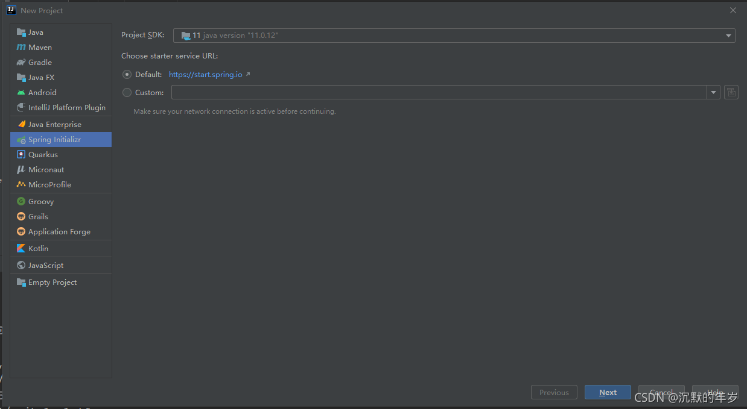Click the Java Enterprise icon
The width and height of the screenshot is (747, 409).
tap(21, 125)
